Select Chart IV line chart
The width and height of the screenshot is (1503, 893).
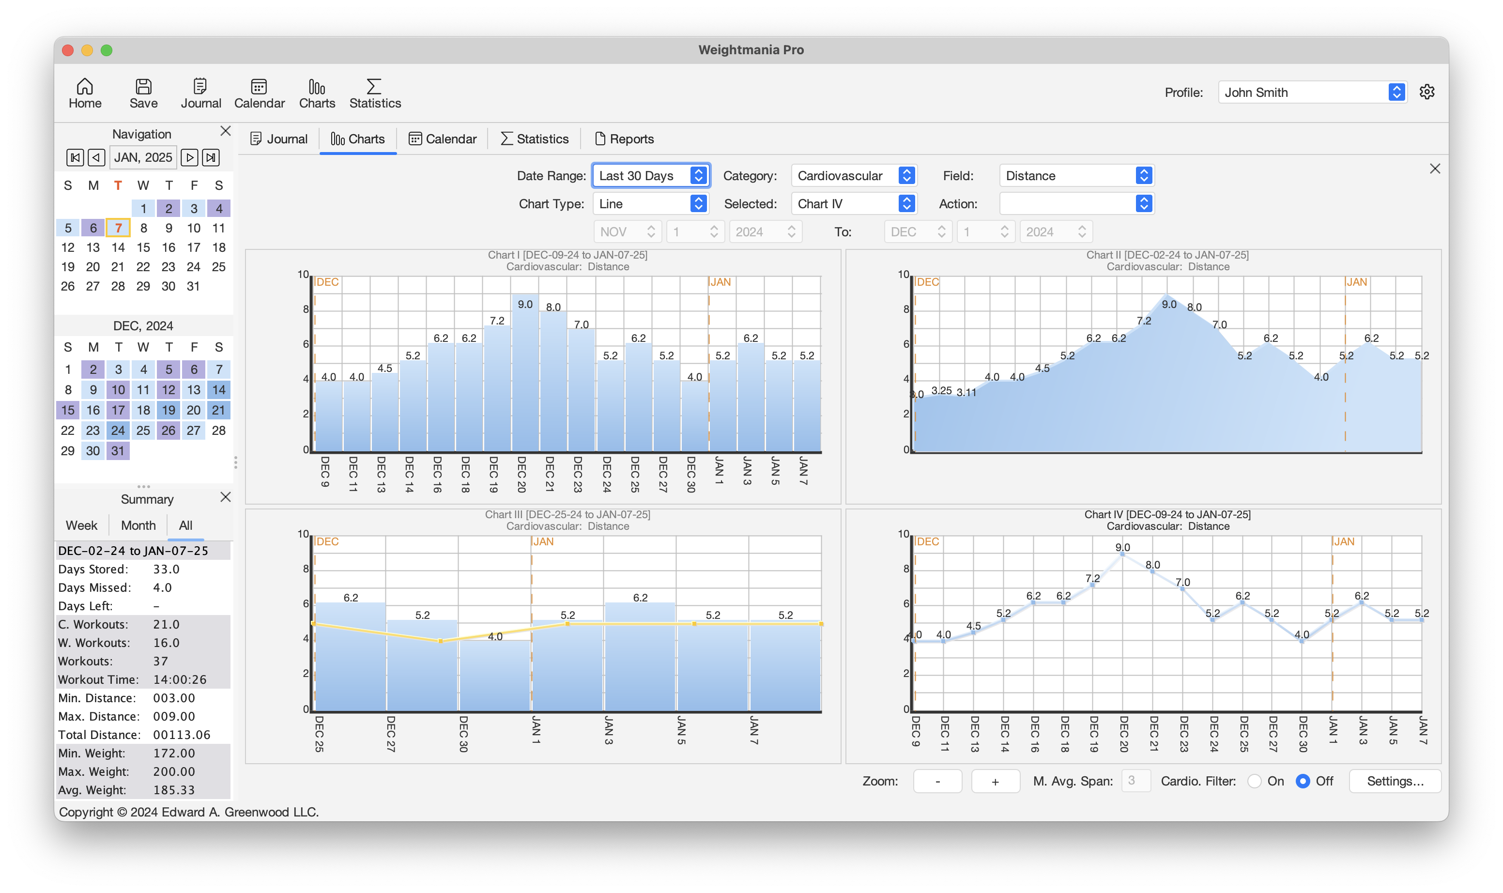coord(1143,637)
